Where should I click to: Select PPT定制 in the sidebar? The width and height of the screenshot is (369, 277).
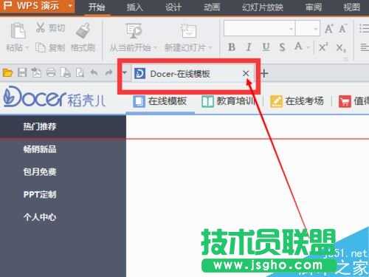click(x=63, y=194)
